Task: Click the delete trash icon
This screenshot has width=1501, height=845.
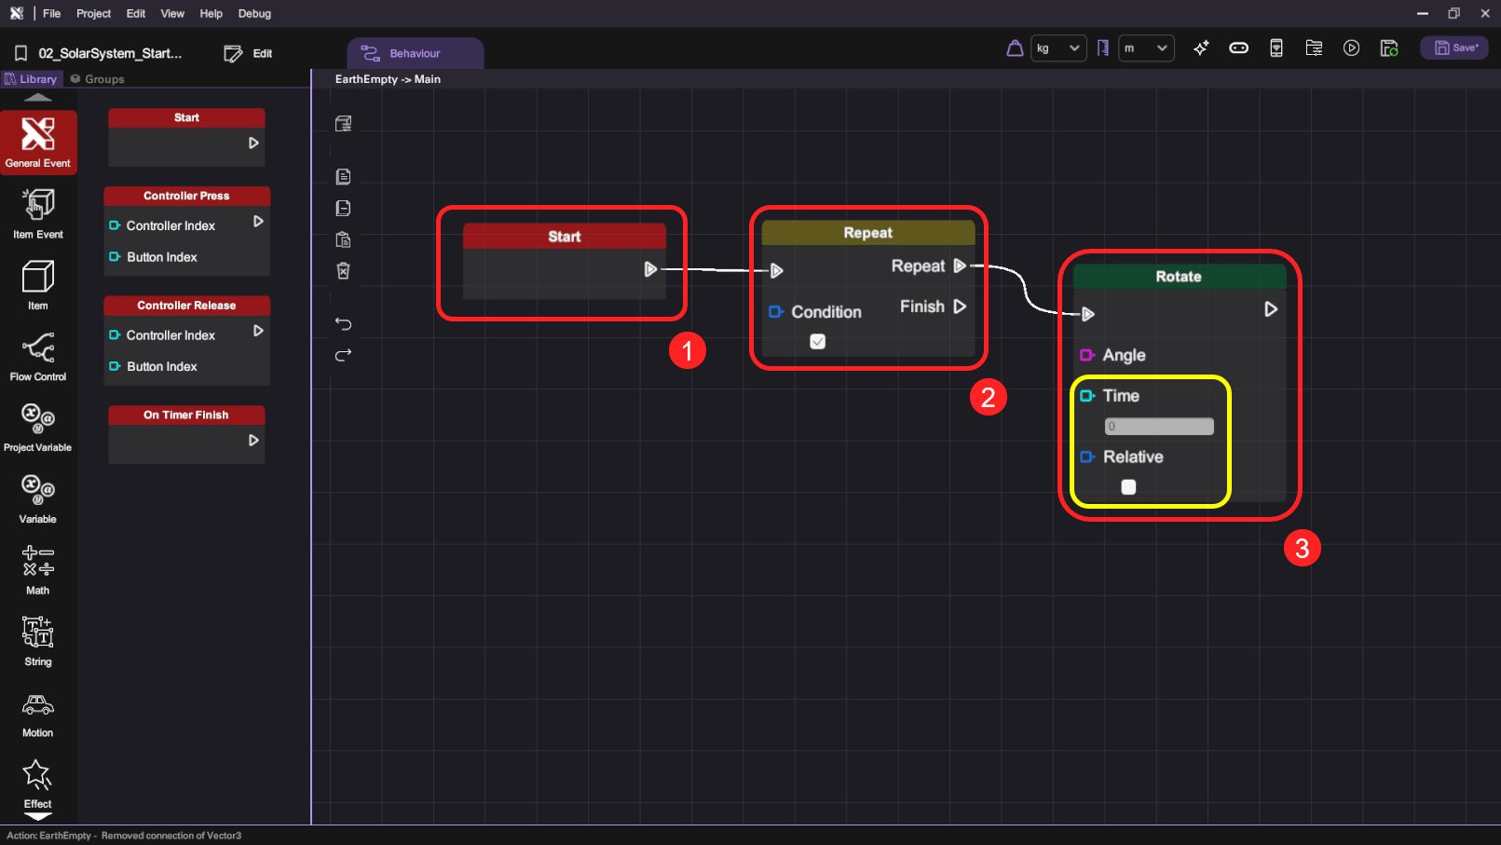Action: coord(343,271)
